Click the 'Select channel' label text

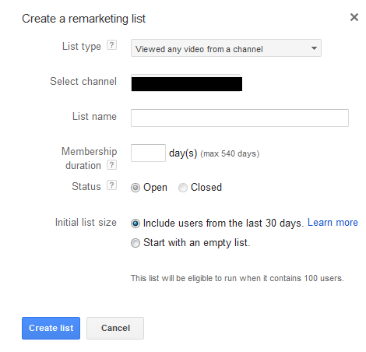83,82
